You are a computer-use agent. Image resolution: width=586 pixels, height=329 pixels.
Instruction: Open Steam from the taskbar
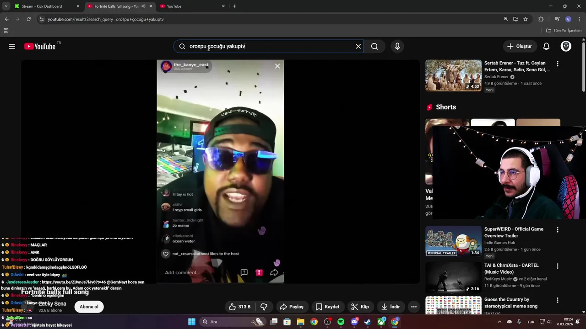368,322
